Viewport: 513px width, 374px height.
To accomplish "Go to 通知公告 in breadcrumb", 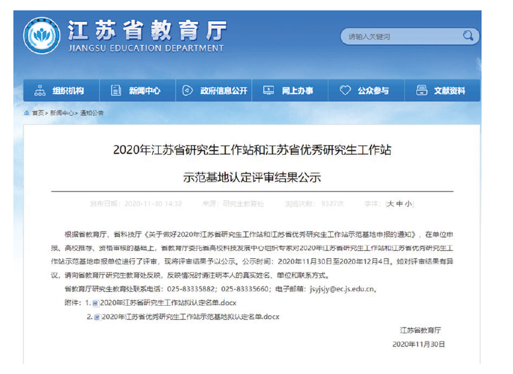I will click(91, 113).
